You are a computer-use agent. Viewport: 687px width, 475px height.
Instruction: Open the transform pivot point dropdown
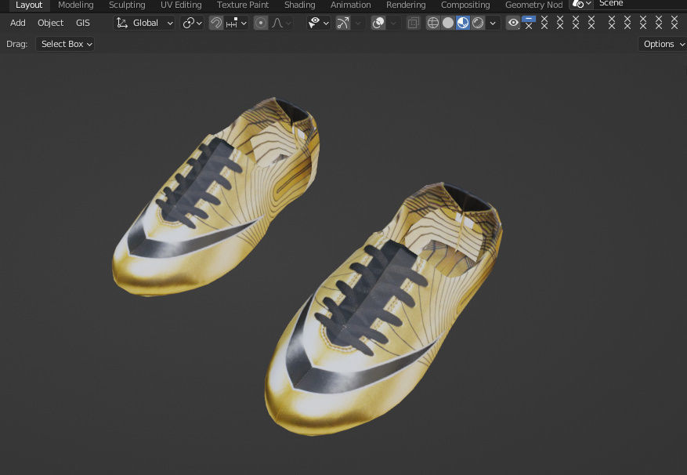click(193, 23)
